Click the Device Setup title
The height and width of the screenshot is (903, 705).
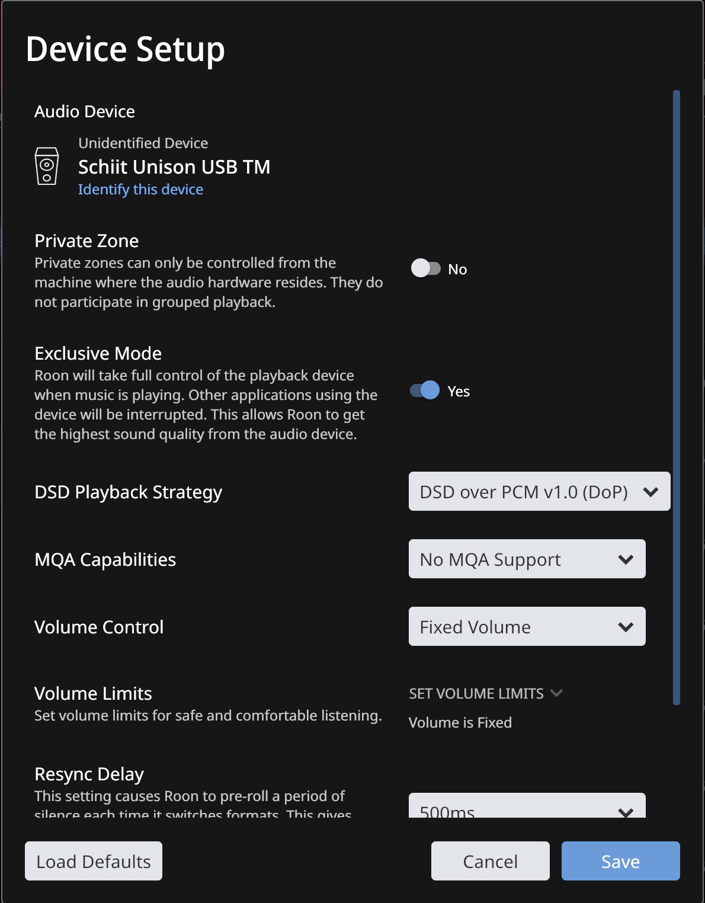pos(126,49)
